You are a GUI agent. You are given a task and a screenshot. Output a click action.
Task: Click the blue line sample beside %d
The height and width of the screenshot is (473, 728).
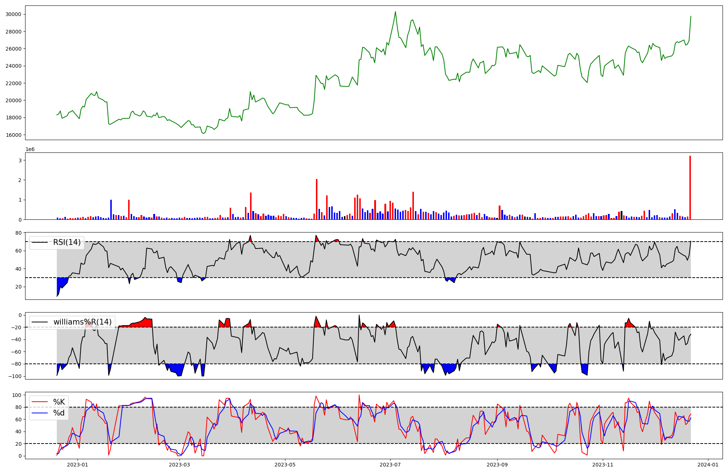click(x=40, y=413)
